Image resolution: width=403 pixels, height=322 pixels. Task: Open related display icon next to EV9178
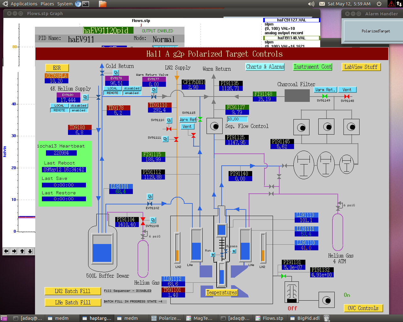[116, 73]
